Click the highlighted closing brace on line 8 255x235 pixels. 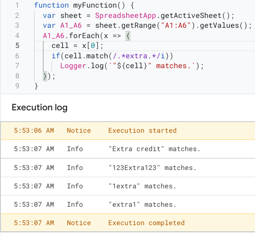pos(45,76)
